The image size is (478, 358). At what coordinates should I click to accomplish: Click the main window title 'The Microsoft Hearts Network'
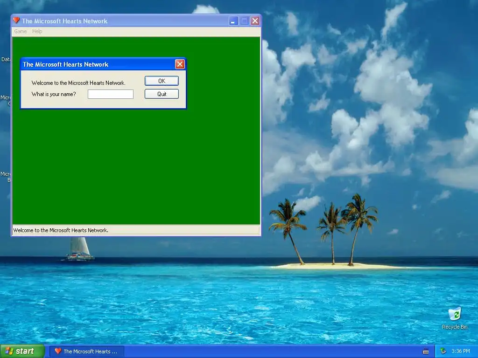click(64, 21)
